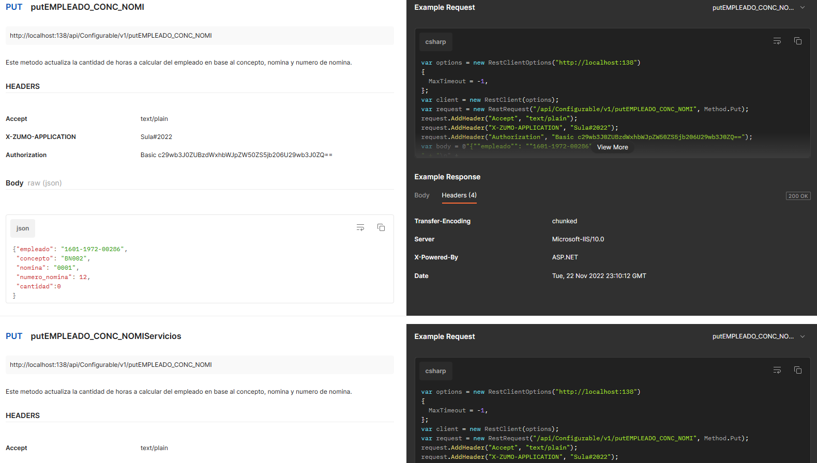
Task: Copy second csharp example request code
Action: click(x=798, y=371)
